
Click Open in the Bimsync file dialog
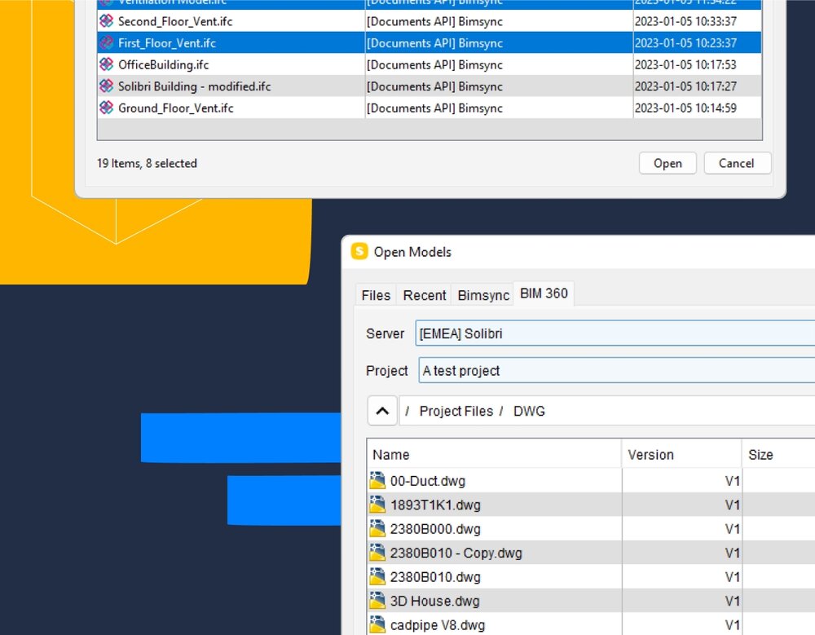pos(667,163)
